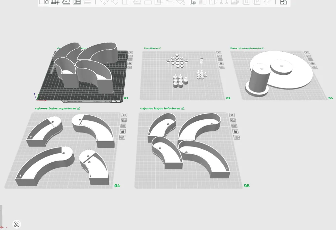
Task: Select the Rotate tool icon
Action: 115,2
